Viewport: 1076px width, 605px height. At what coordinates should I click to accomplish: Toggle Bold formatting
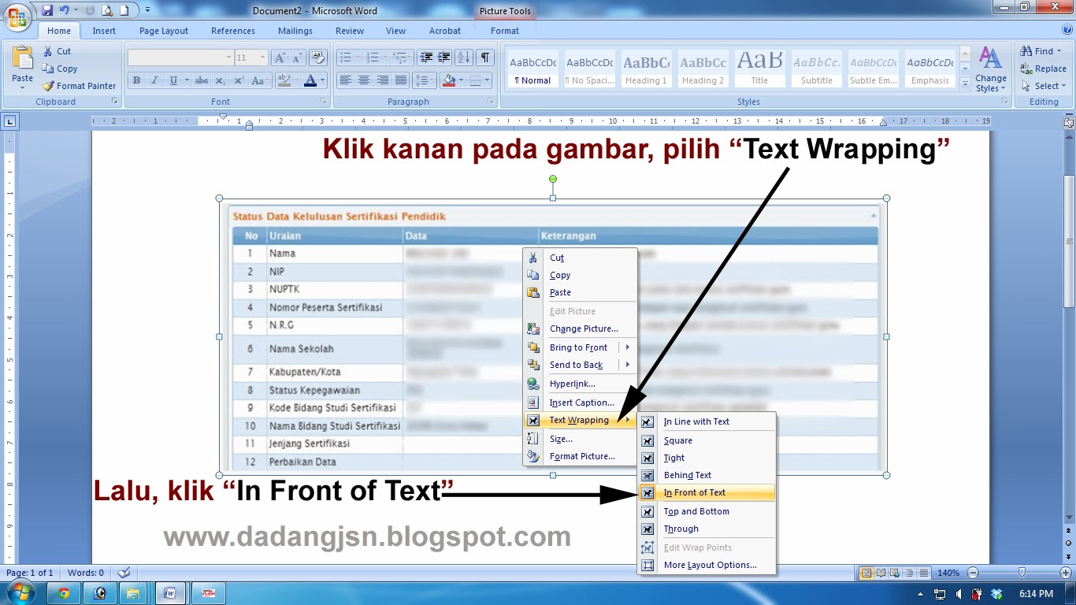tap(136, 80)
